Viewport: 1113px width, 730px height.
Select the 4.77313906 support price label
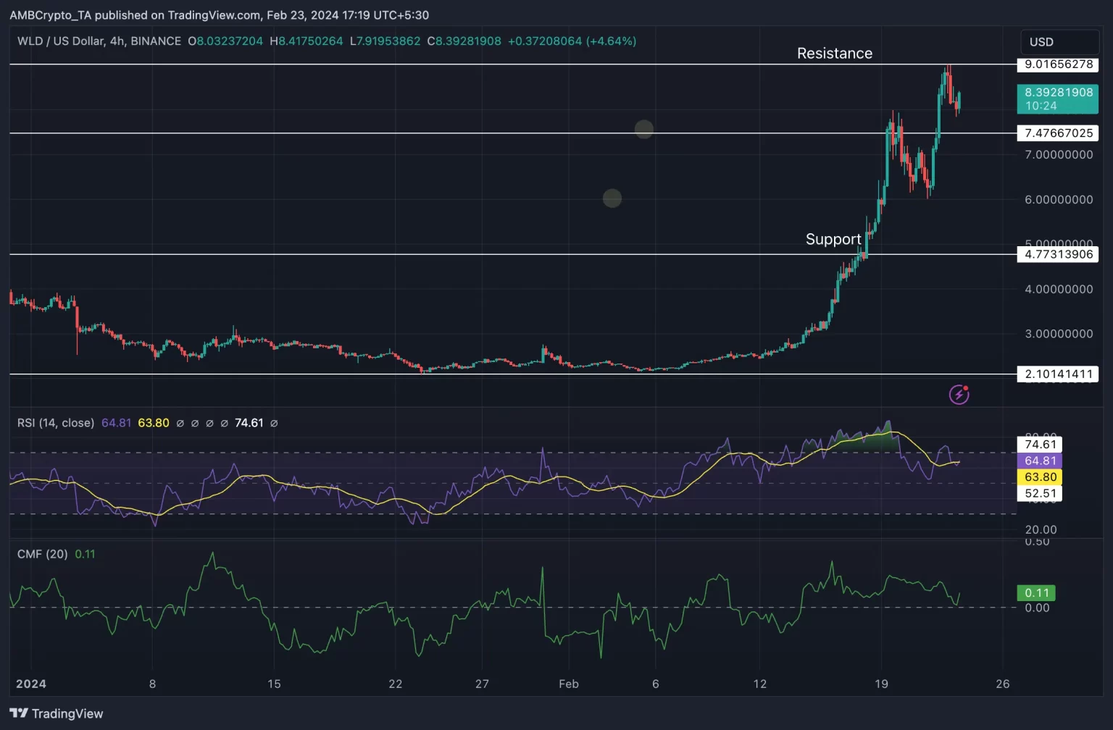(x=1058, y=254)
